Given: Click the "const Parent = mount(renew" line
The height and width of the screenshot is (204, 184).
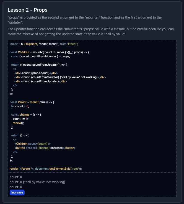Looking at the screenshot, I should (32, 102).
